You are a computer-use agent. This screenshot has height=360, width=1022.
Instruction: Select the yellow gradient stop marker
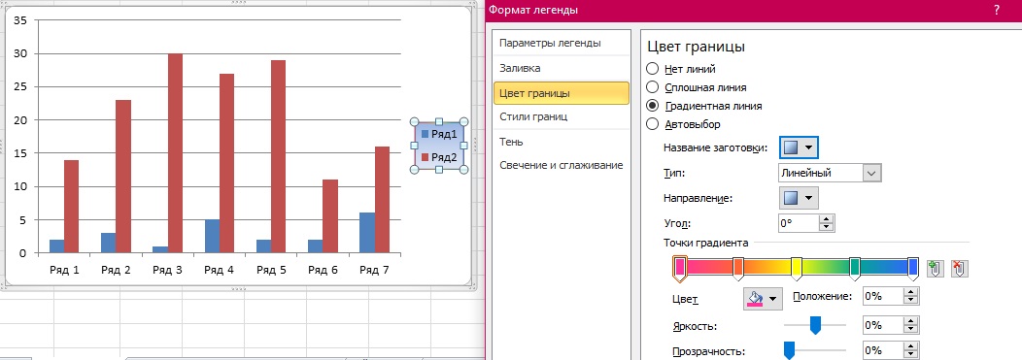click(x=796, y=268)
